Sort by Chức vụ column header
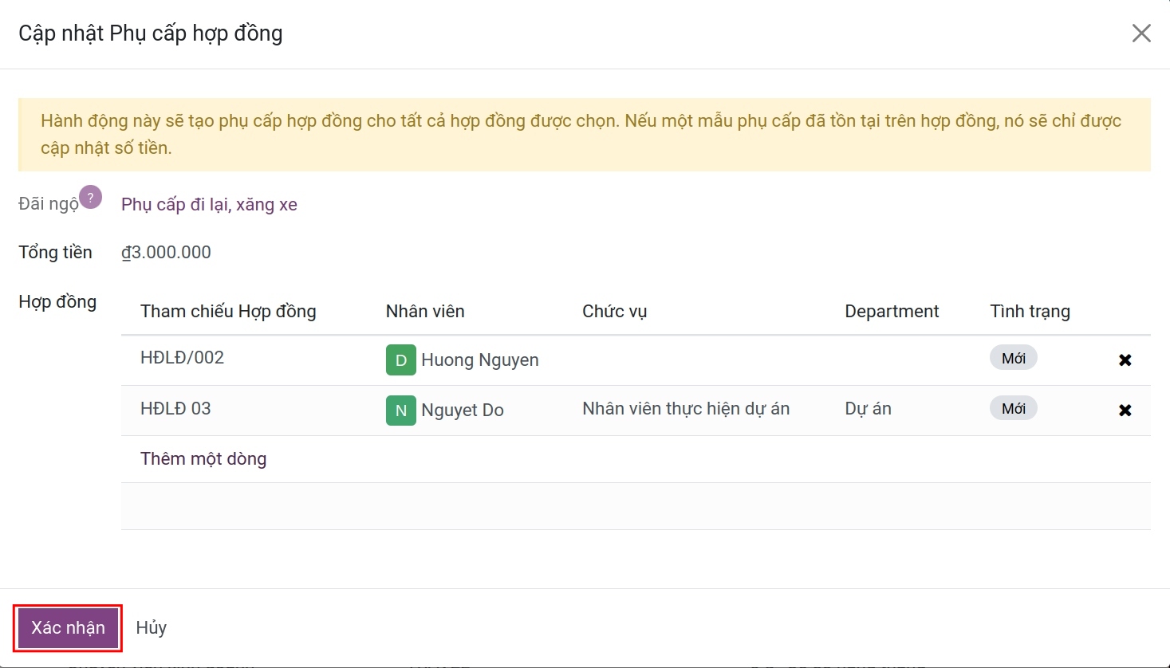 click(614, 312)
